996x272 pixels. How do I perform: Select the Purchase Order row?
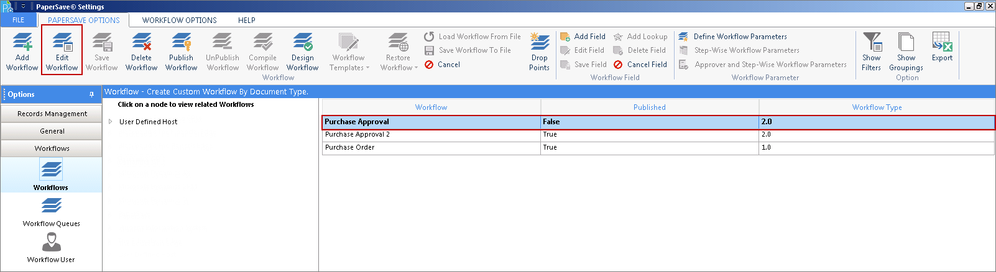click(658, 148)
